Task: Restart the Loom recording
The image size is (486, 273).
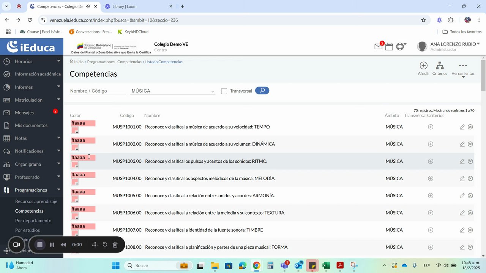Action: point(105,245)
